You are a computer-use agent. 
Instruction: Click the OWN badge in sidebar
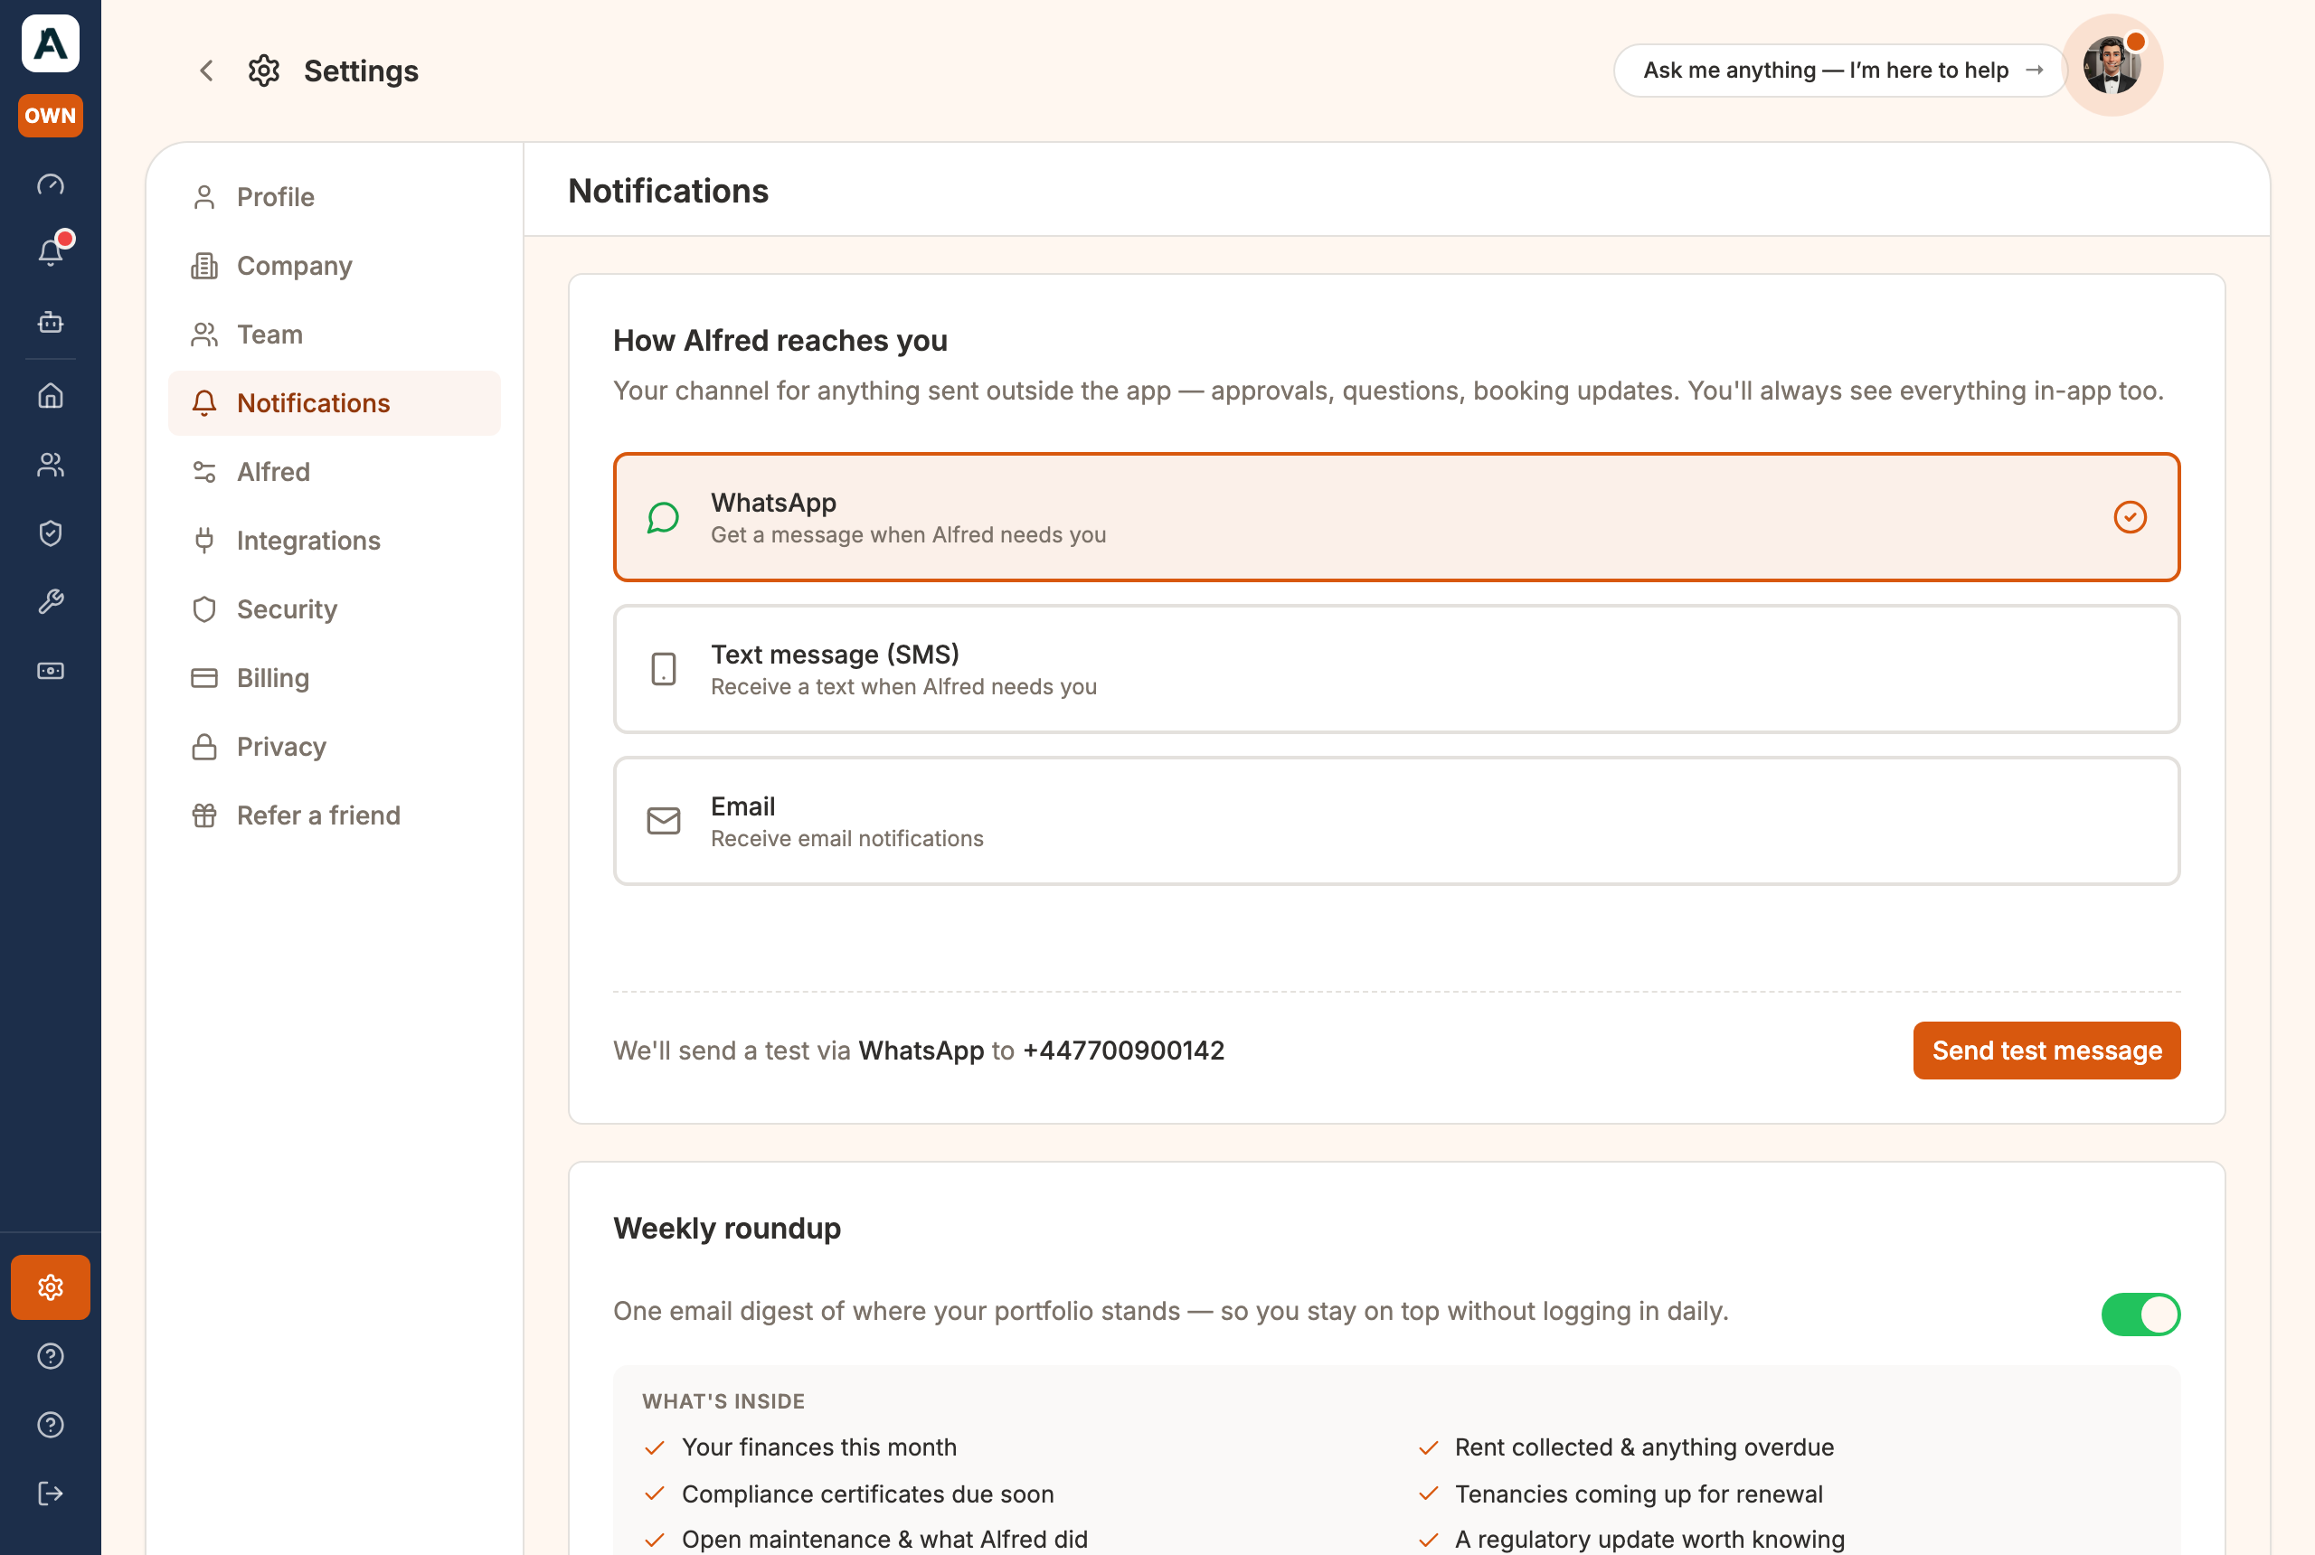pos(51,115)
